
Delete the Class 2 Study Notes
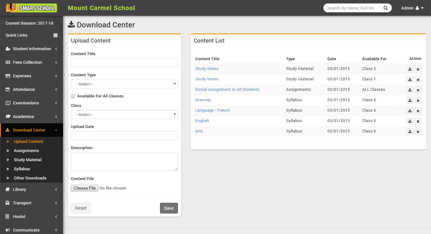point(418,69)
